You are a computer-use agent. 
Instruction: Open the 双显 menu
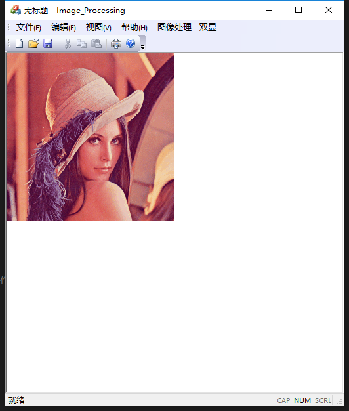[x=207, y=28]
